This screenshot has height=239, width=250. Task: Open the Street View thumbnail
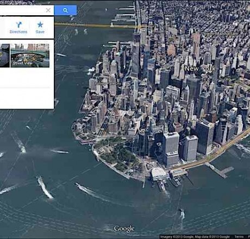tap(30, 55)
